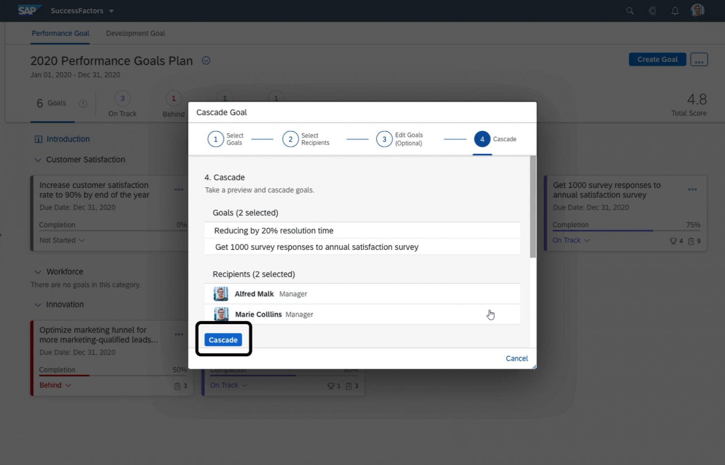Open 'Get 1000 survey responses' card title

pyautogui.click(x=607, y=190)
